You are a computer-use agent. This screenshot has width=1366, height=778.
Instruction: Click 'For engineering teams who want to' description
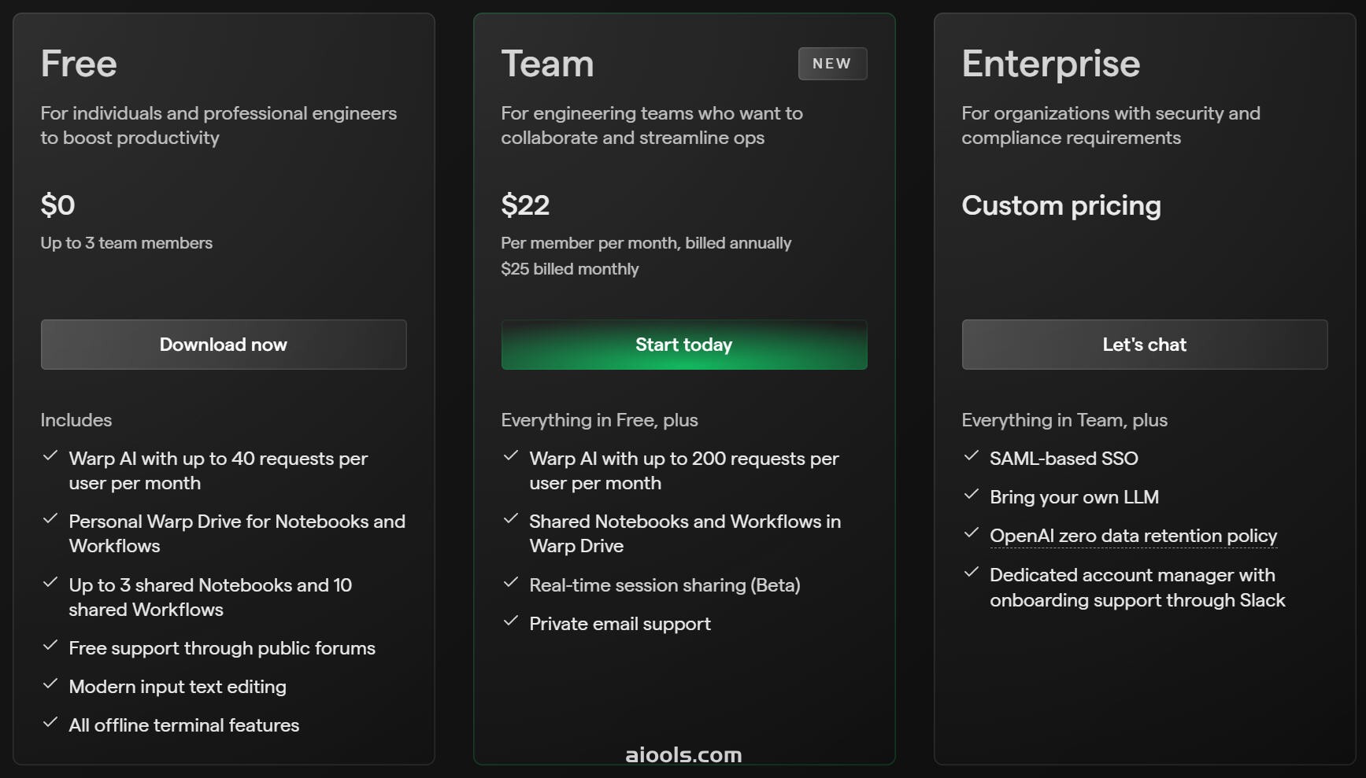(652, 125)
